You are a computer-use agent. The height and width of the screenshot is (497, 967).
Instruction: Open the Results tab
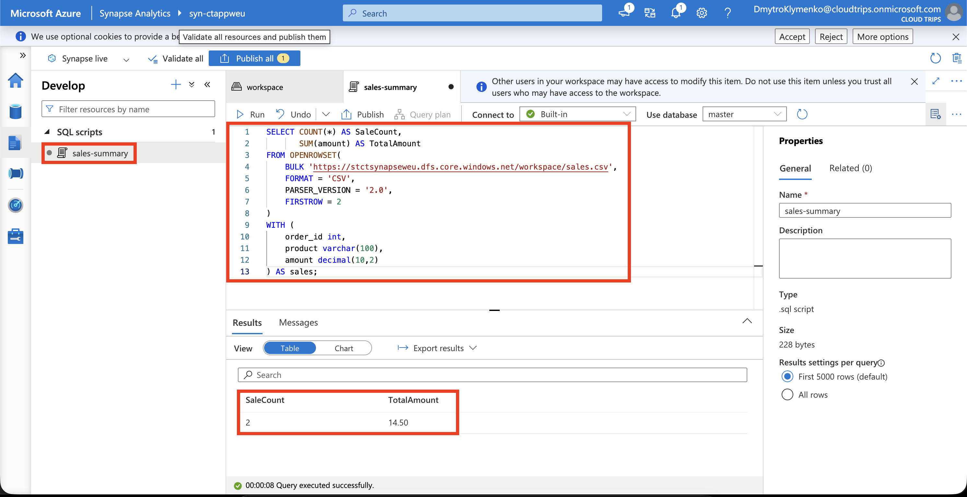(247, 323)
